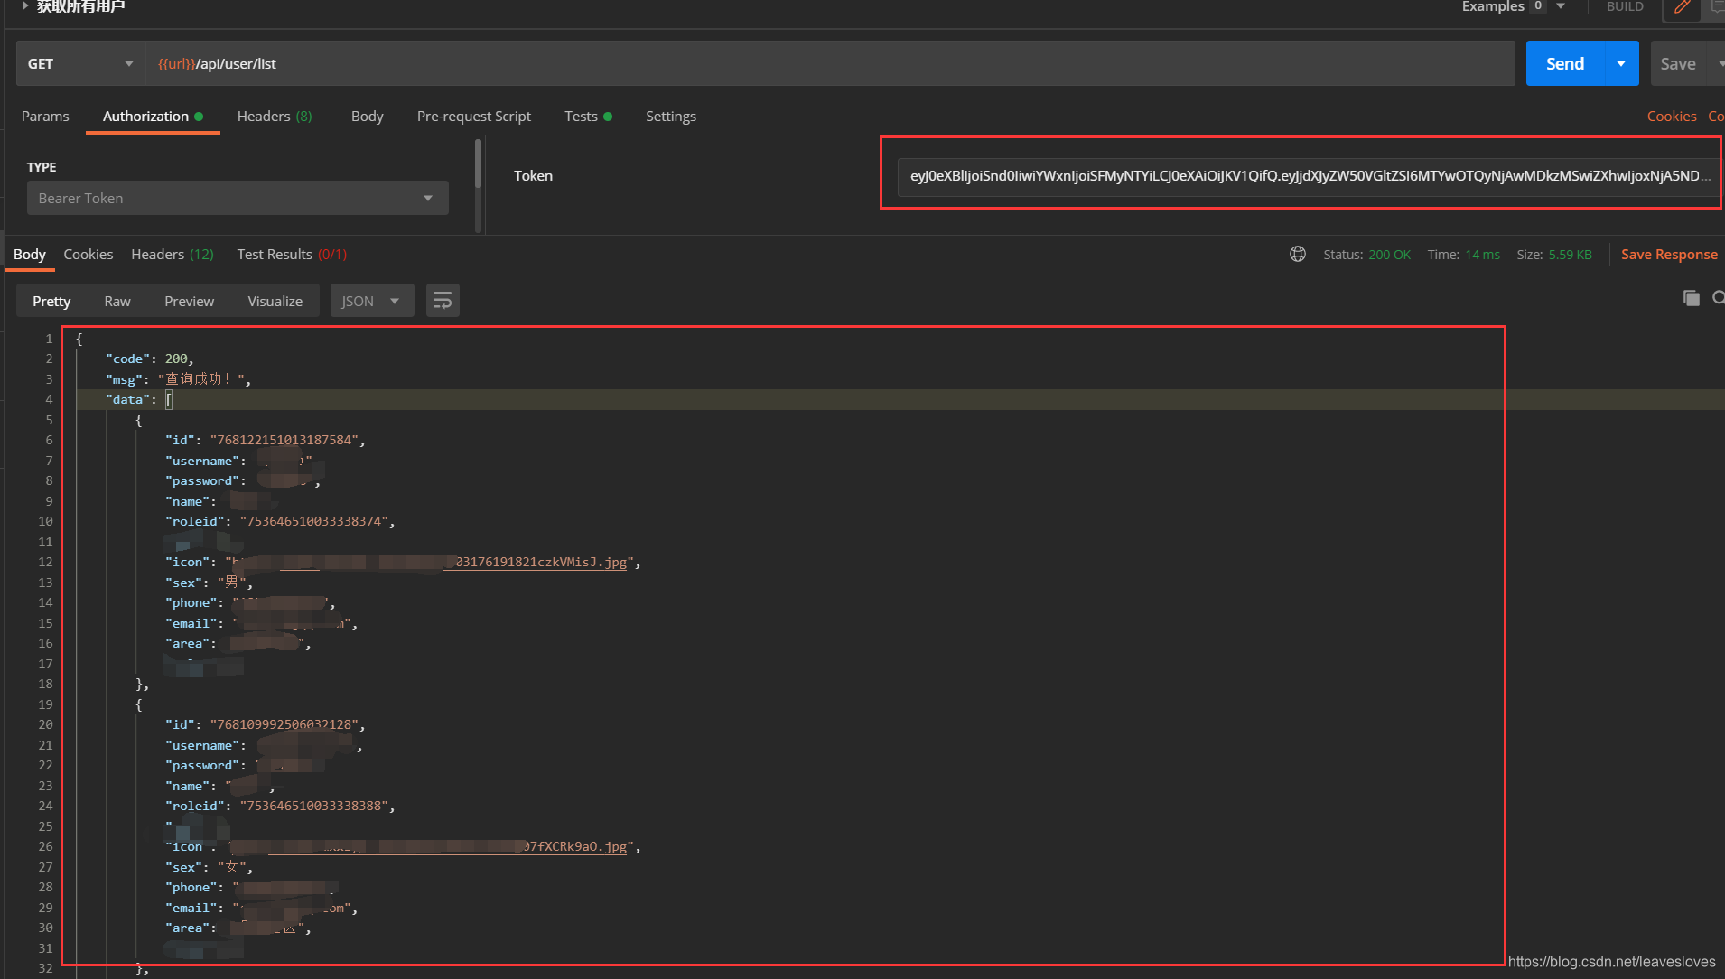Click the green Tests status indicator dot

(x=609, y=116)
